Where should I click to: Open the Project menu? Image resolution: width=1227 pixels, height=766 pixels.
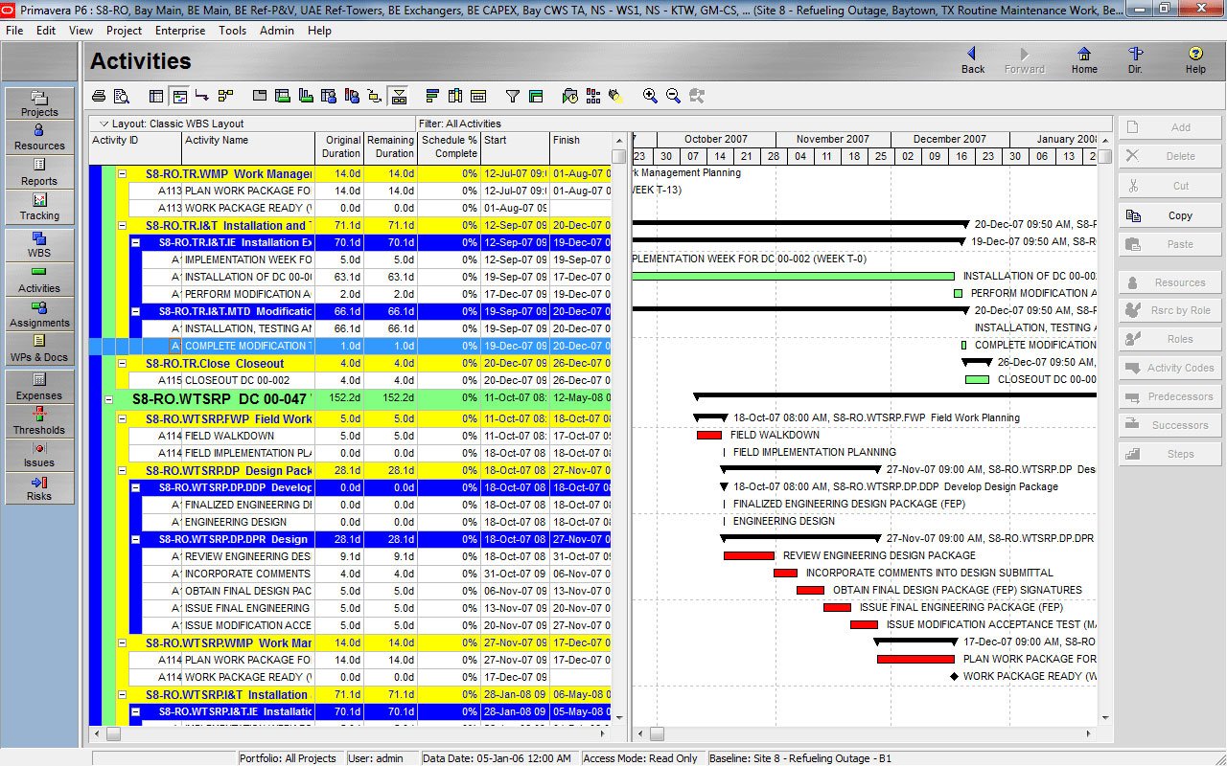click(x=124, y=31)
